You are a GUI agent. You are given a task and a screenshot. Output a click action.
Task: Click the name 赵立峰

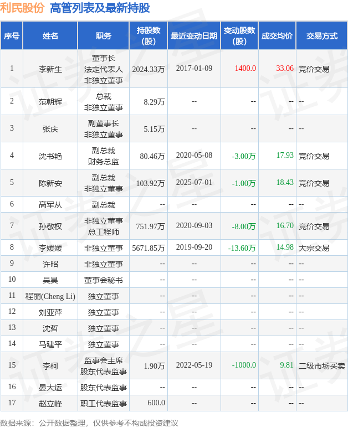[x=50, y=404]
